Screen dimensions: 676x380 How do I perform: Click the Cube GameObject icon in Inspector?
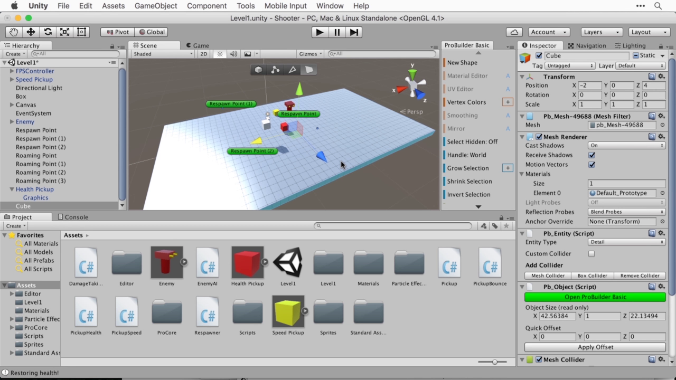[x=525, y=58]
